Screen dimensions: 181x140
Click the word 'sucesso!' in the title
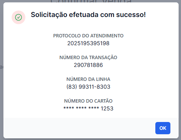pos(131,15)
